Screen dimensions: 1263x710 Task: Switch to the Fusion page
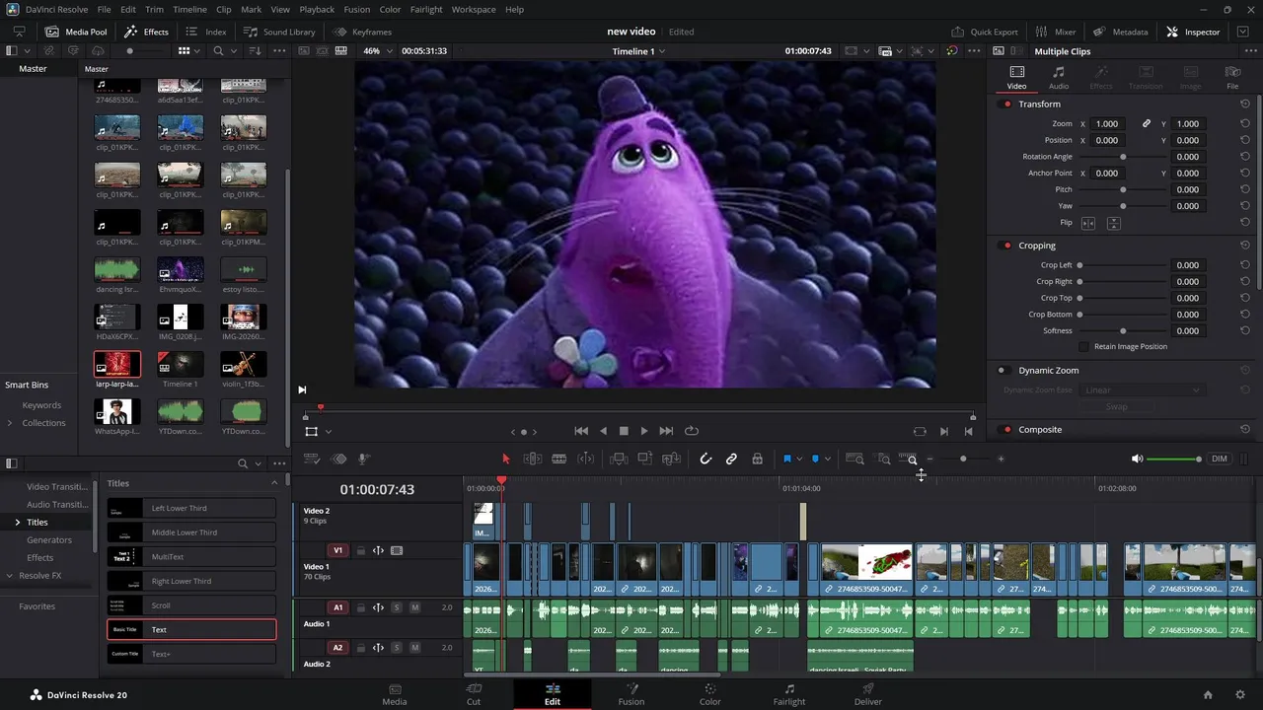pos(631,694)
